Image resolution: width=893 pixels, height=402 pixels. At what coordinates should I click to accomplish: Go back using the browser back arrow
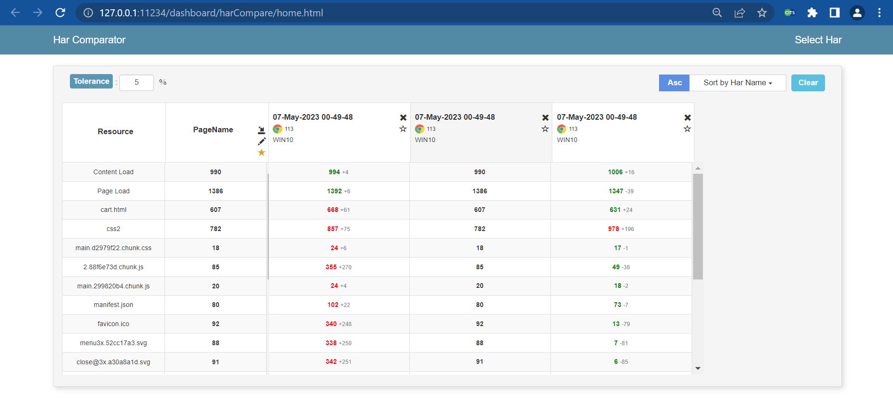[15, 13]
